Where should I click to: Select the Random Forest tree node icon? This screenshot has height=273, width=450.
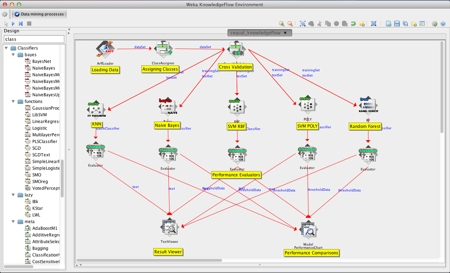coord(368,105)
